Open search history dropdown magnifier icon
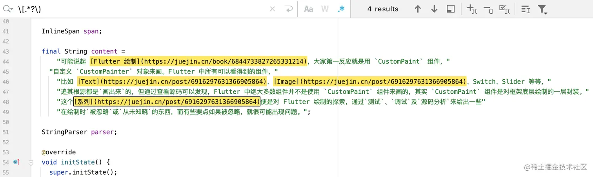593x177 pixels. pyautogui.click(x=8, y=9)
